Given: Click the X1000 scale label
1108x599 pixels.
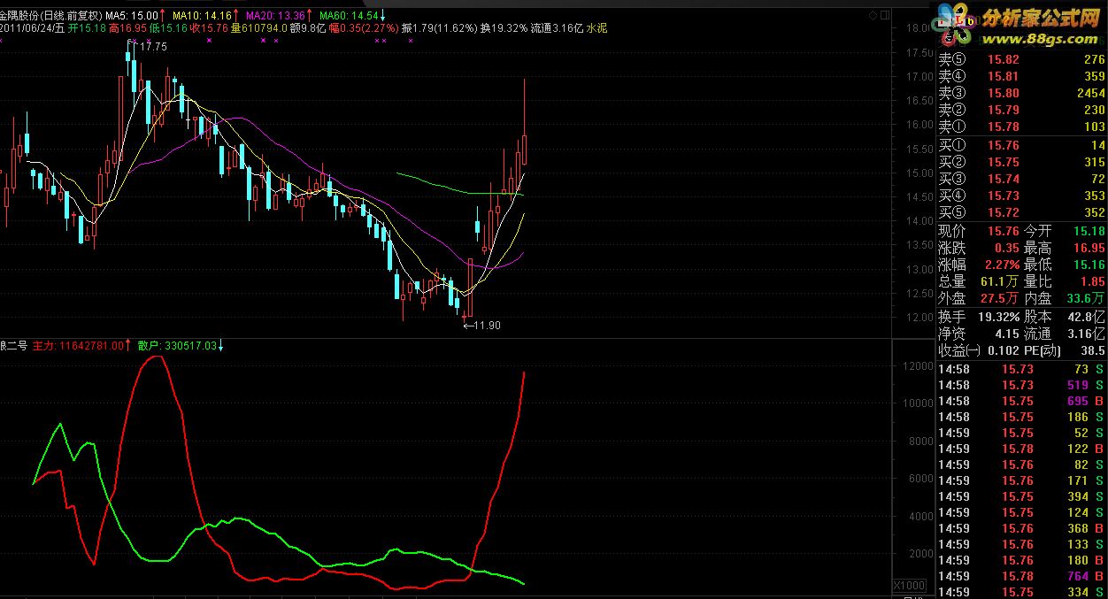Looking at the screenshot, I should click(908, 586).
